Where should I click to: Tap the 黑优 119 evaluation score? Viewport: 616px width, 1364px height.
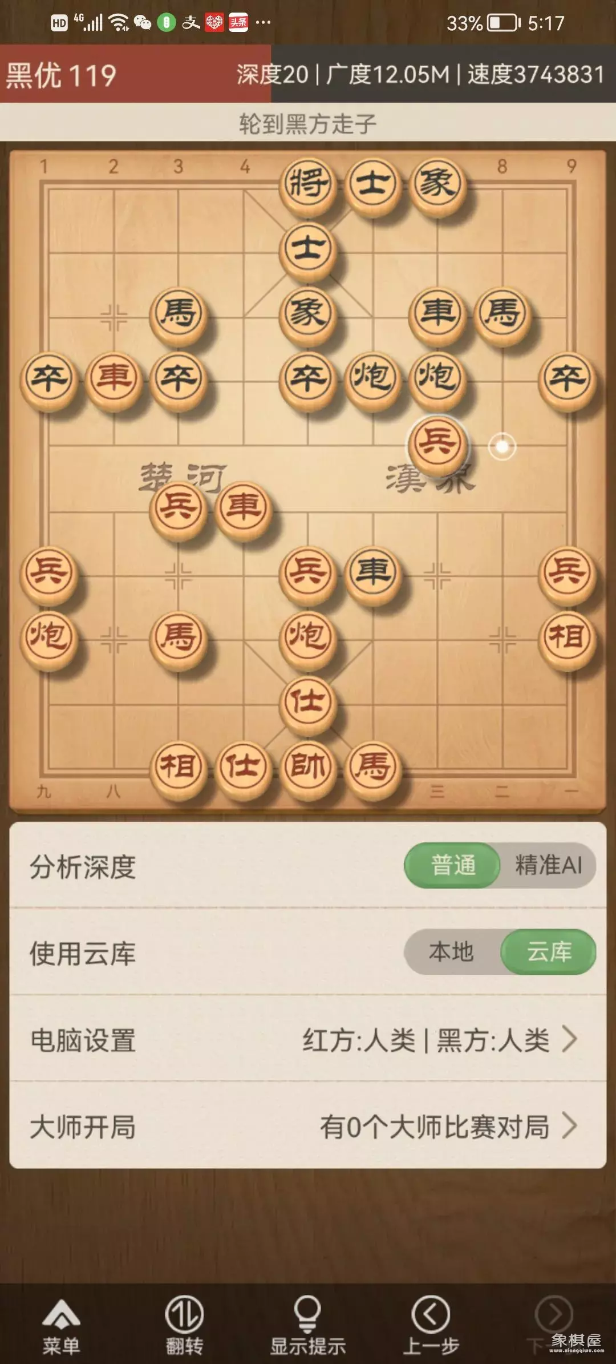point(62,75)
